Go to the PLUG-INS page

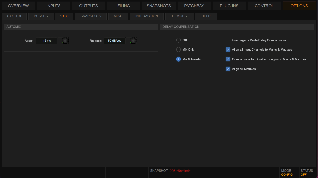pyautogui.click(x=229, y=6)
